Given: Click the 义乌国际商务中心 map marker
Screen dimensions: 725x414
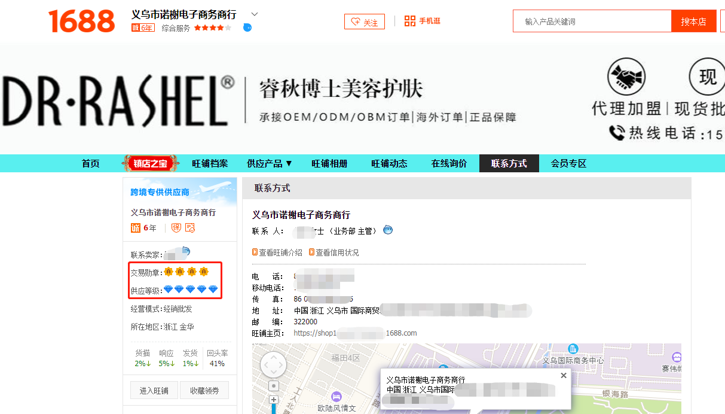Looking at the screenshot, I should pos(573,348).
